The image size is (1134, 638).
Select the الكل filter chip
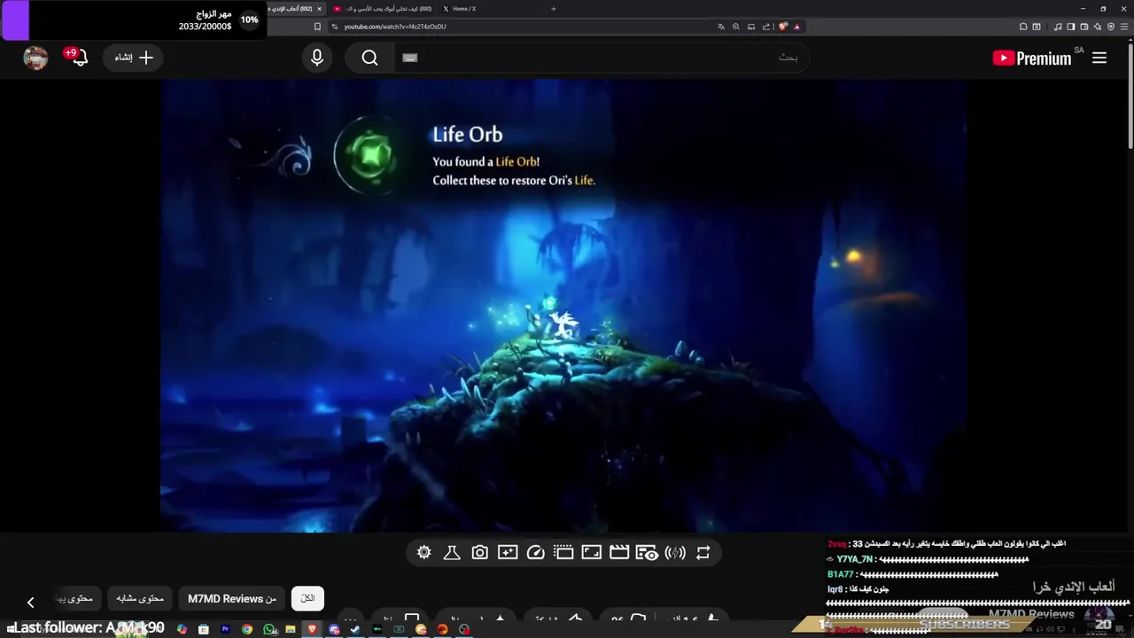click(307, 598)
